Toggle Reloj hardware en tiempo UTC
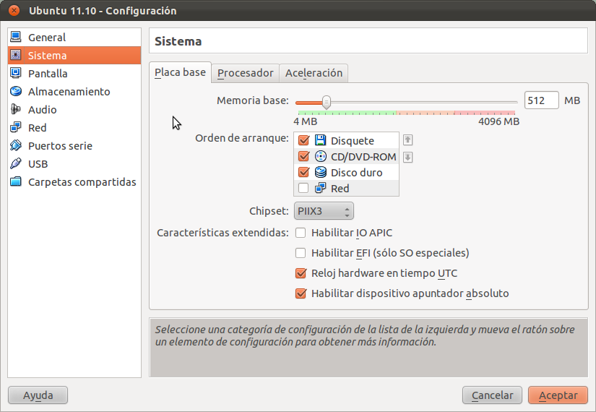 (301, 273)
